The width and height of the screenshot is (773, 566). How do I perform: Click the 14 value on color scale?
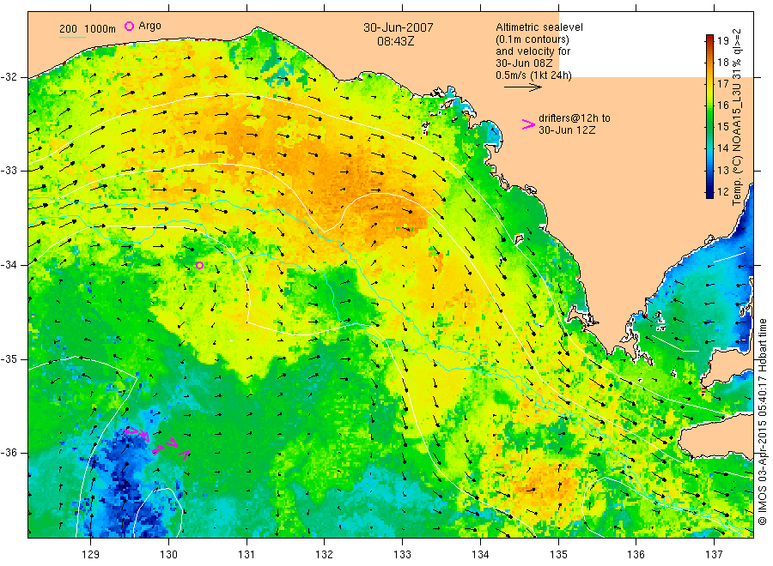click(722, 148)
